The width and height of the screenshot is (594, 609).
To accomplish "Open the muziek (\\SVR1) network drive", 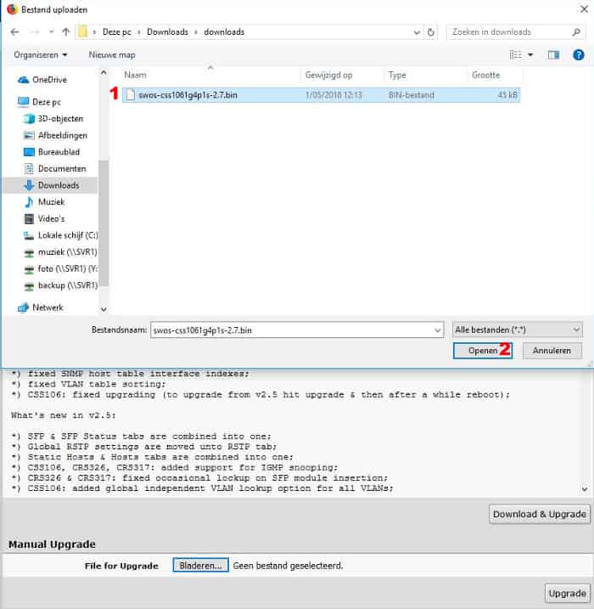I will 60,252.
